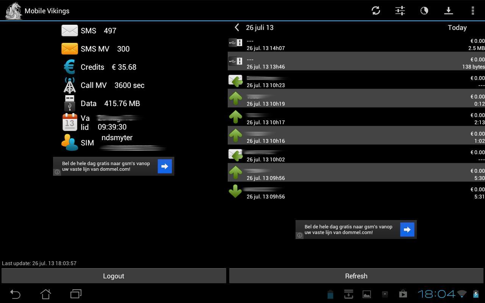This screenshot has height=303, width=485.
Task: Open recent apps navigation button
Action: 76,294
